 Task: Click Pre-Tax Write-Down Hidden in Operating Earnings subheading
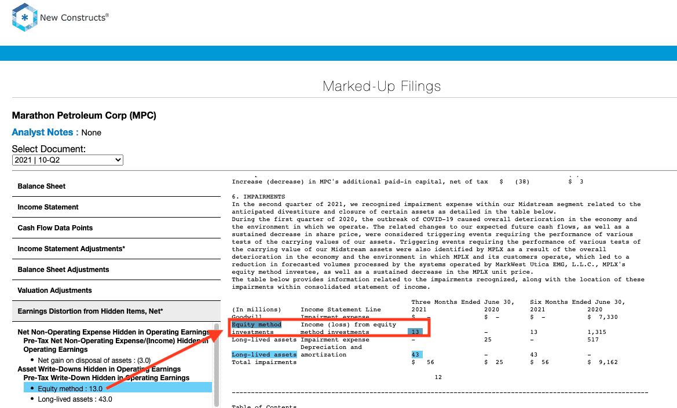point(106,378)
